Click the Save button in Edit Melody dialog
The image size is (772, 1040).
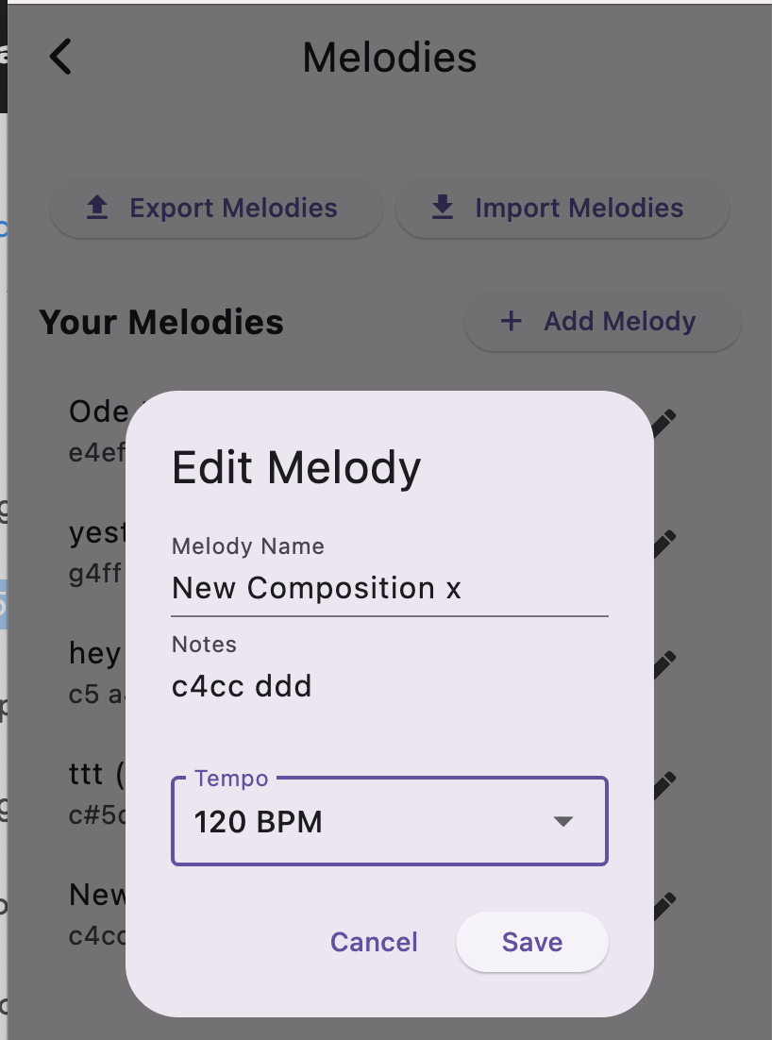(531, 942)
